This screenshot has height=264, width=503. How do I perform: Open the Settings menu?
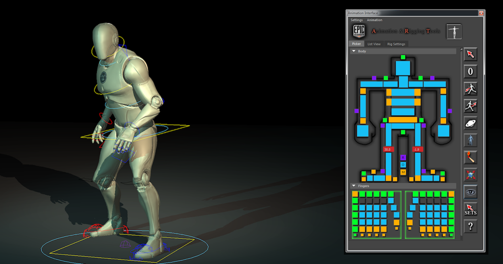tap(356, 20)
